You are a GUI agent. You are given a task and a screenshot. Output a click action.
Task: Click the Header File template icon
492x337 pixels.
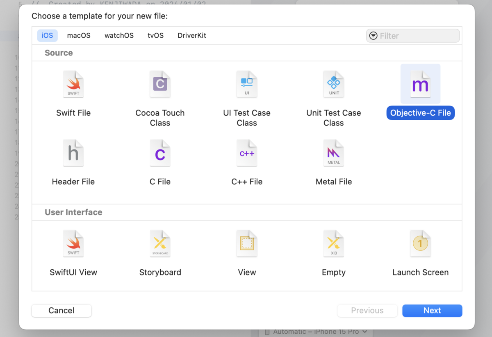(x=73, y=153)
